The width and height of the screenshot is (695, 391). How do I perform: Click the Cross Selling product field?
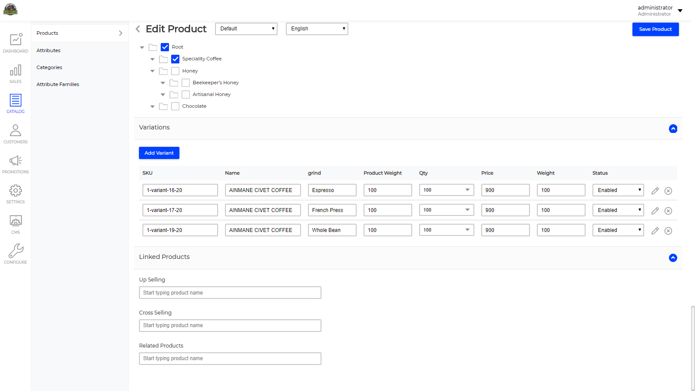pyautogui.click(x=230, y=325)
